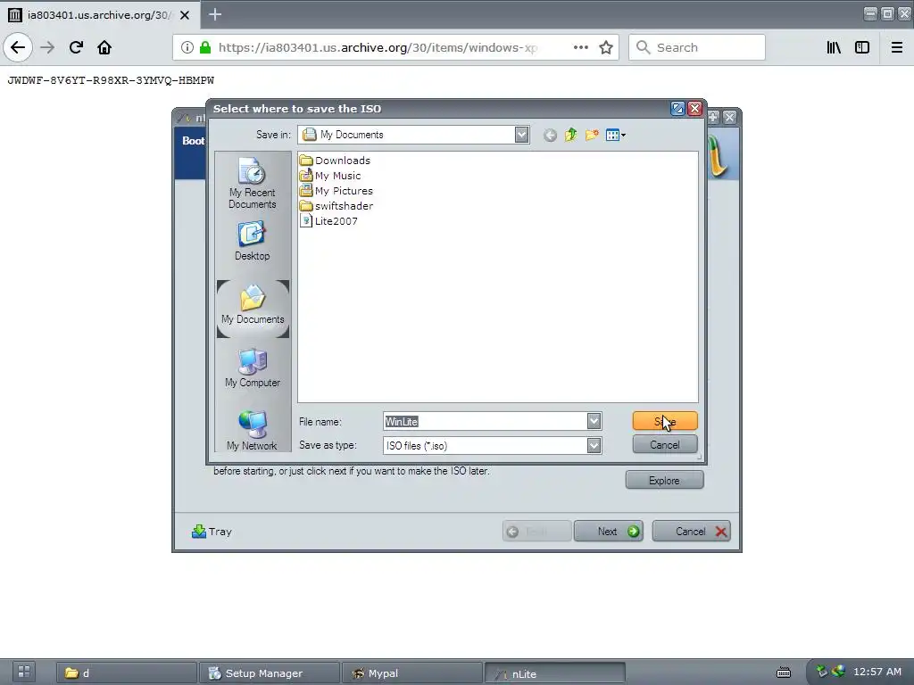
Task: Click the taskbar clock 12:57 AM
Action: [877, 672]
